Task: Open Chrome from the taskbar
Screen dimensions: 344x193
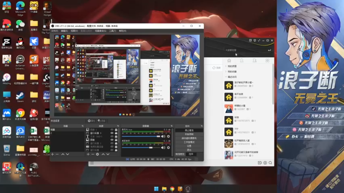Action: (x=172, y=189)
